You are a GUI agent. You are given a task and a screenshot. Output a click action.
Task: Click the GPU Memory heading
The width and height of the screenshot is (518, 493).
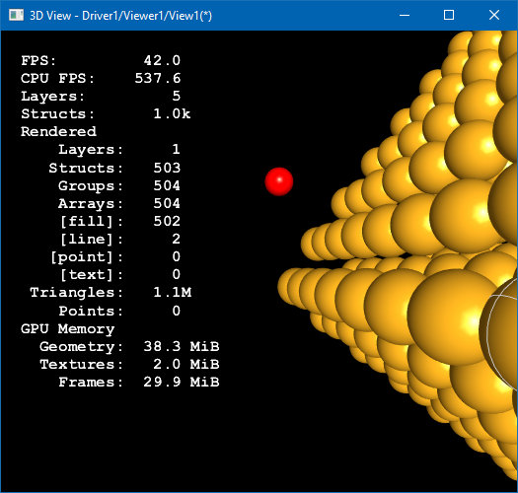[68, 329]
